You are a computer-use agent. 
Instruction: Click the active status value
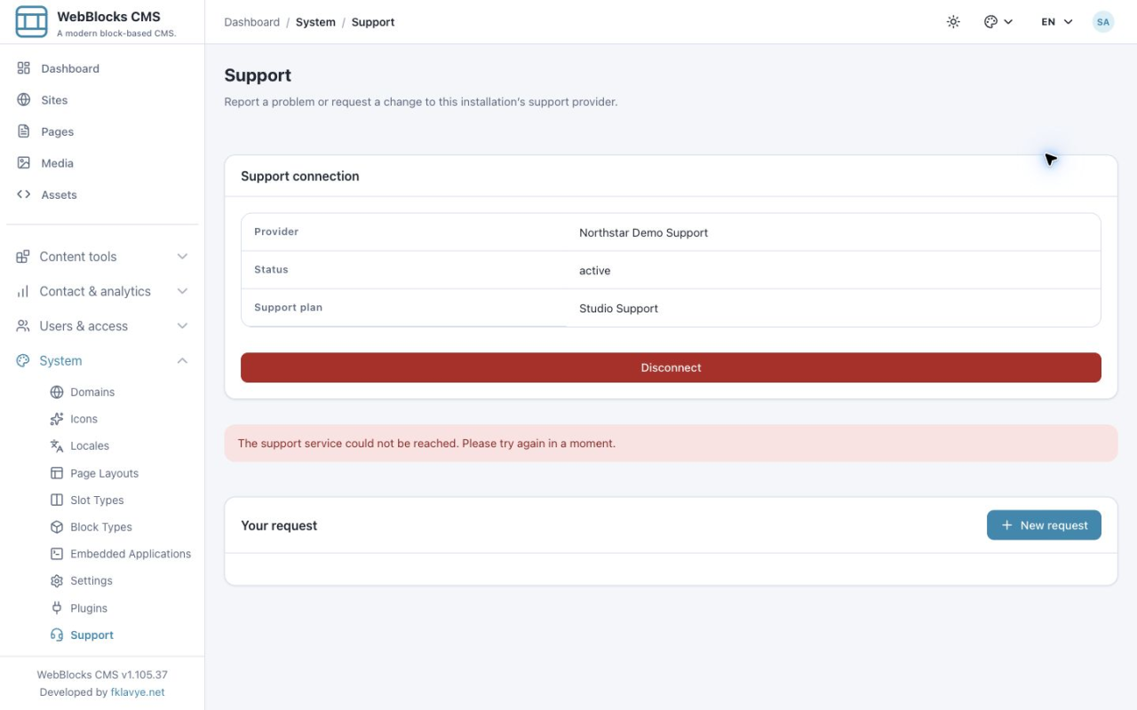595,271
